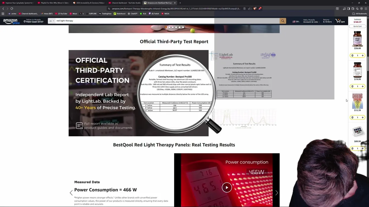Close the Amazon BestQool tab
This screenshot has height=207, width=369.
tap(175, 3)
